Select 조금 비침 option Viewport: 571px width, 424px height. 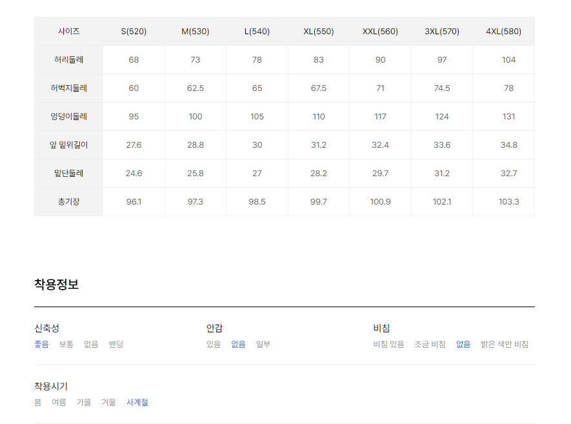(x=430, y=344)
